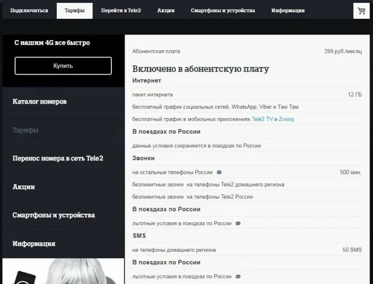Click the 'Абонентская плата' label

(156, 51)
